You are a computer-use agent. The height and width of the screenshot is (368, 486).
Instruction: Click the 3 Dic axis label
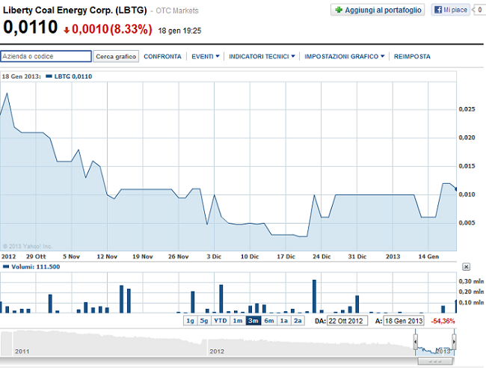click(x=214, y=257)
